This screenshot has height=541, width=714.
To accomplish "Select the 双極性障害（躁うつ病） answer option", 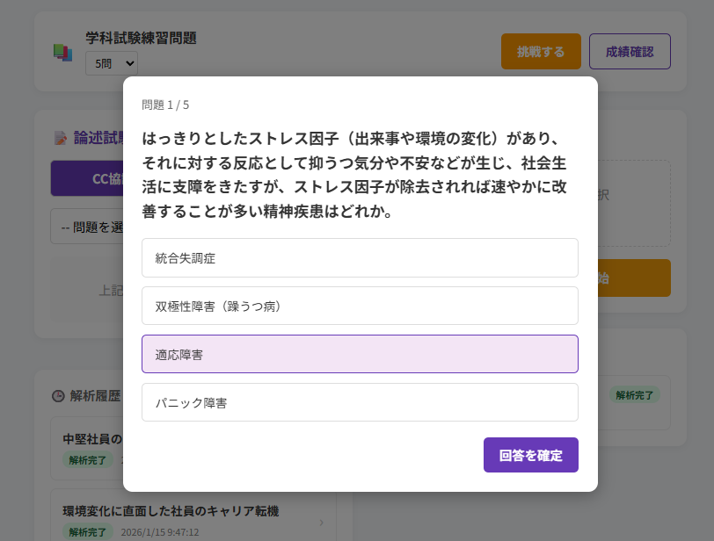I will click(360, 306).
